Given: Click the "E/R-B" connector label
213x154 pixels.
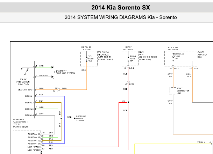Looking at the screenshot, I should click(x=132, y=68).
